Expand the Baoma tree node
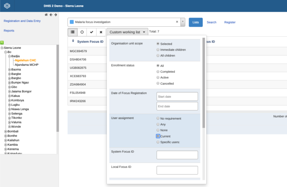The width and height of the screenshot is (287, 187). pos(10,70)
